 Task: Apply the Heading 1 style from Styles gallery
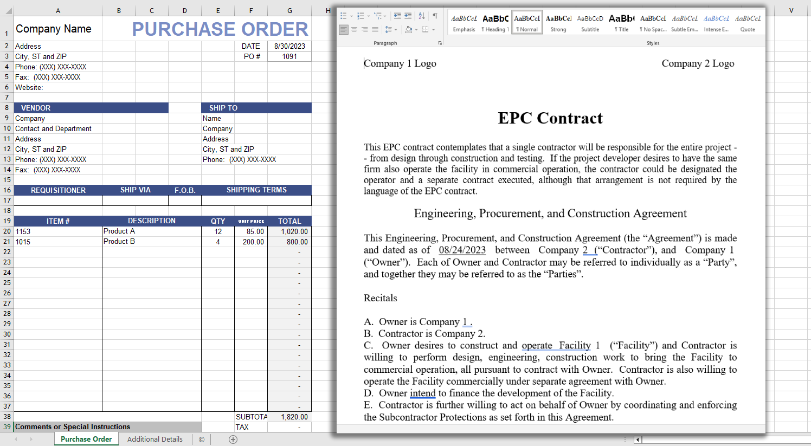tap(494, 22)
